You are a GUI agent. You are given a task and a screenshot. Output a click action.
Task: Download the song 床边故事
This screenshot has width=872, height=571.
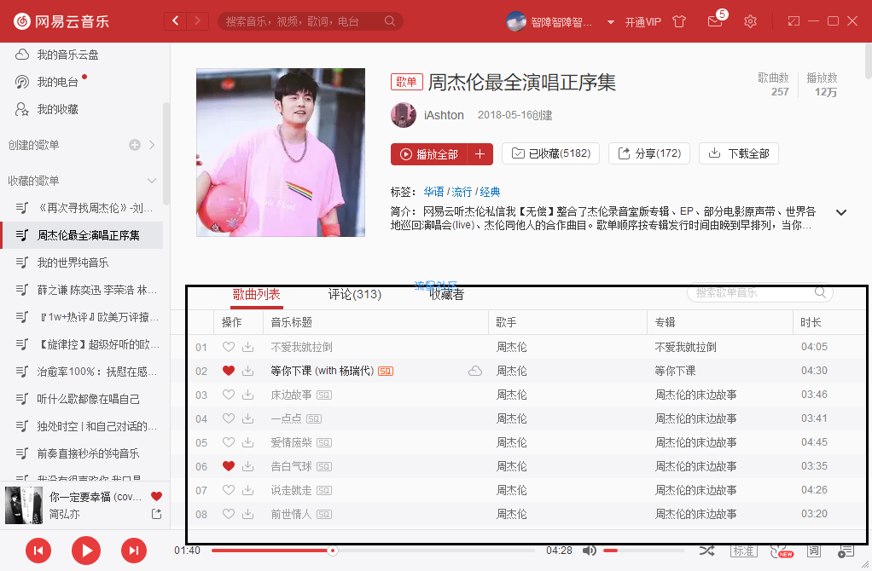(248, 395)
